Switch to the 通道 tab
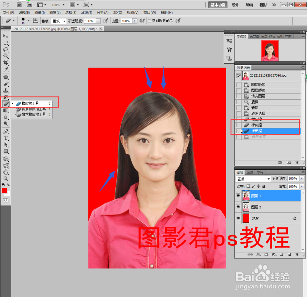 (250, 172)
